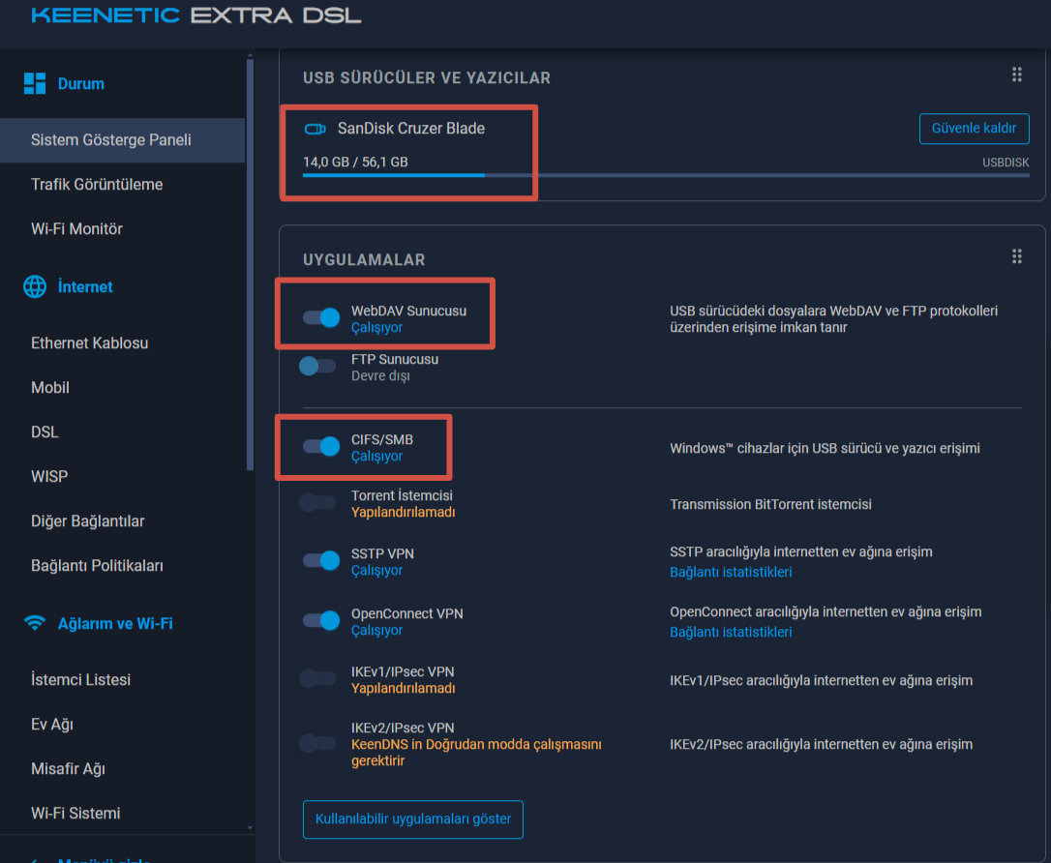1051x863 pixels.
Task: Click the KeenDNS Doğrudan mod warning text
Action: pos(476,753)
